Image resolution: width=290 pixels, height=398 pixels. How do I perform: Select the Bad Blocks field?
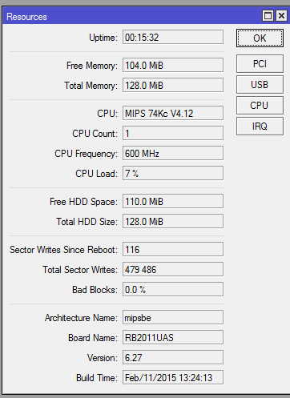point(173,289)
